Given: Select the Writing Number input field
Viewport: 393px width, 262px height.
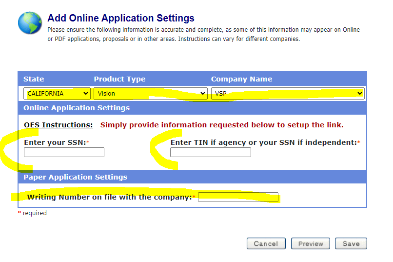Looking at the screenshot, I should pos(238,197).
